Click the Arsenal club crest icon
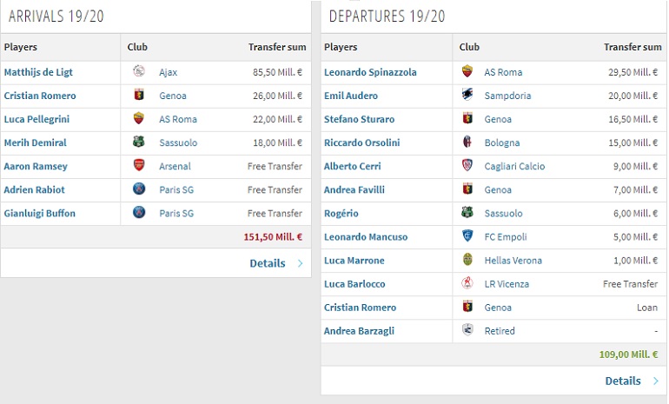 [139, 165]
